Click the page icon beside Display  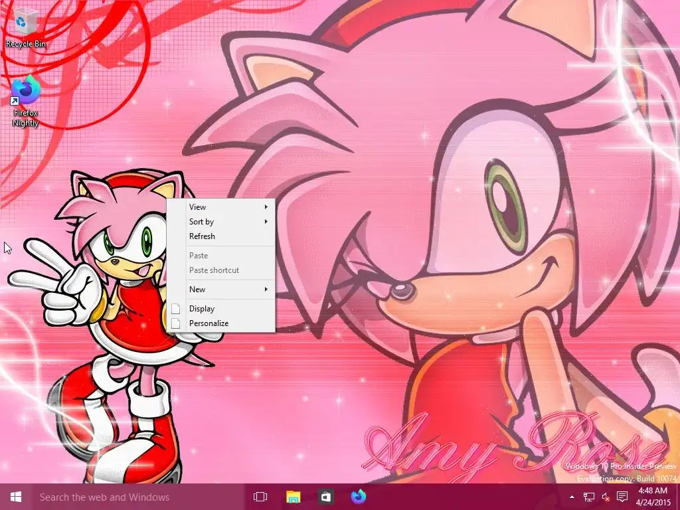coord(175,309)
